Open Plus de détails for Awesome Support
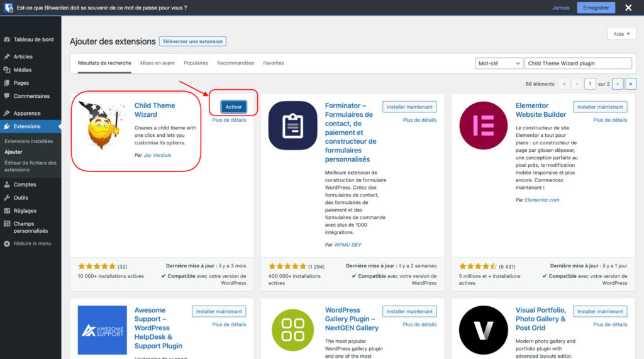This screenshot has height=359, width=644. point(229,324)
